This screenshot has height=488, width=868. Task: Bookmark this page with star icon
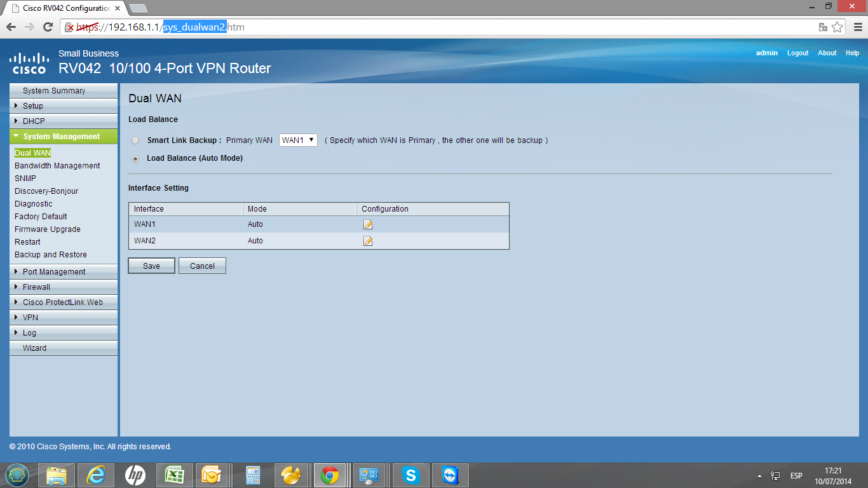click(837, 27)
